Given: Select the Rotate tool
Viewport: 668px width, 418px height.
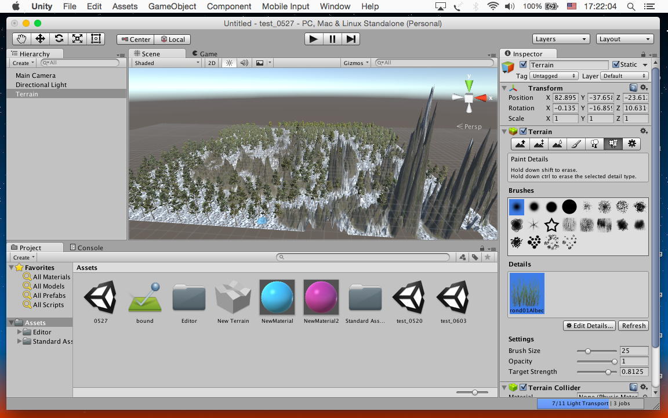Looking at the screenshot, I should click(x=59, y=39).
